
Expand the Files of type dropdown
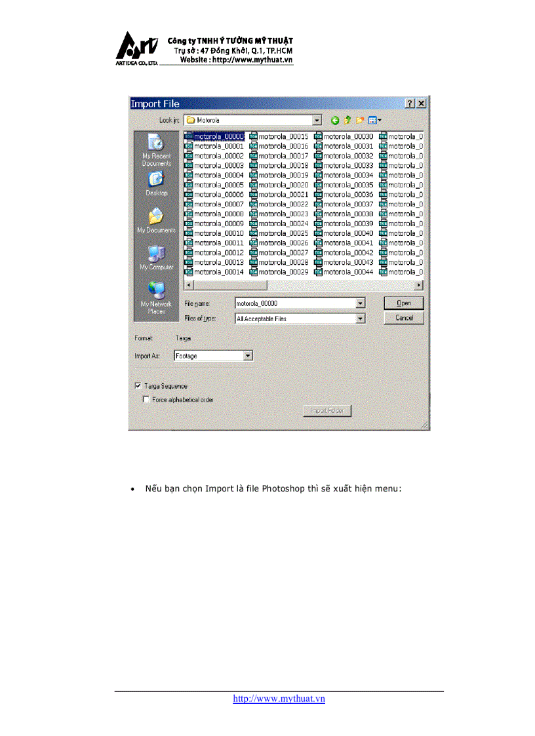point(360,319)
